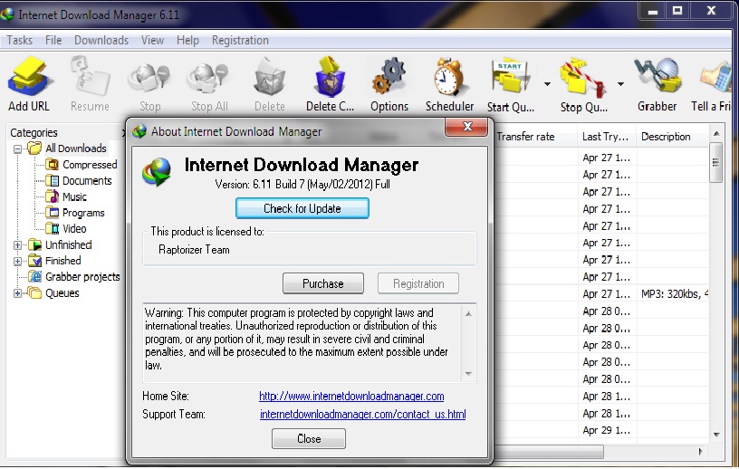Open the View menu
The image size is (739, 469).
coord(152,40)
